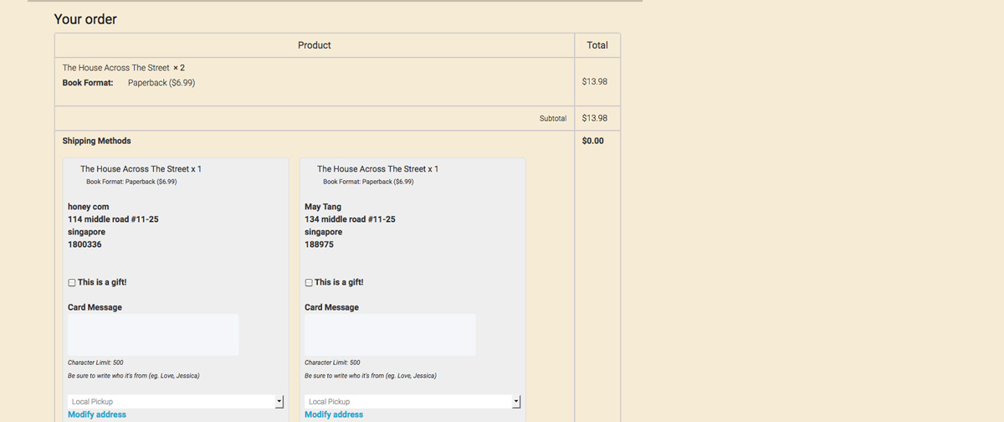Click the product line total $13.98
Viewport: 1004px width, 422px height.
coord(595,82)
